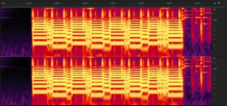Click the Hz label of the lower channel

[215, 58]
